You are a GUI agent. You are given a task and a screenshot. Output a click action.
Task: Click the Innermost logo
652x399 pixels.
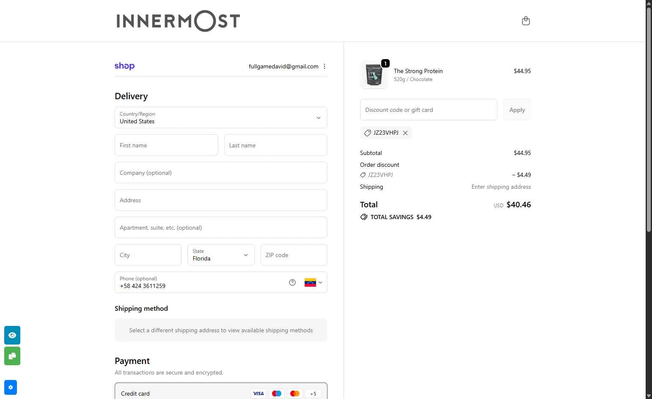pyautogui.click(x=178, y=21)
